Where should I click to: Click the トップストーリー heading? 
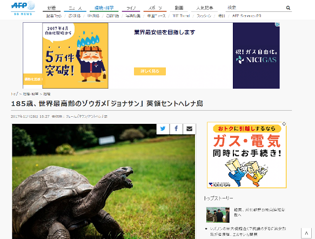pyautogui.click(x=218, y=198)
